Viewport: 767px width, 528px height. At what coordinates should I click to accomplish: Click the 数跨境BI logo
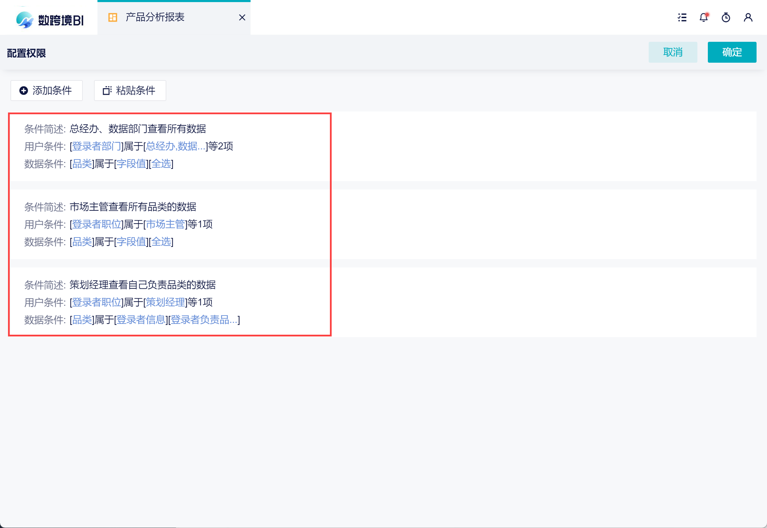point(50,20)
